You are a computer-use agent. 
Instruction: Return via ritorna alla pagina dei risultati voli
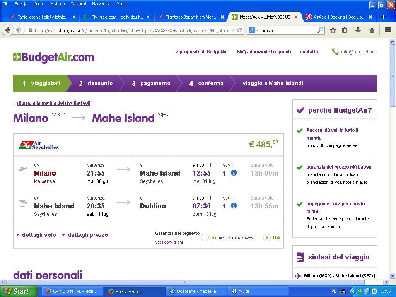coord(53,103)
